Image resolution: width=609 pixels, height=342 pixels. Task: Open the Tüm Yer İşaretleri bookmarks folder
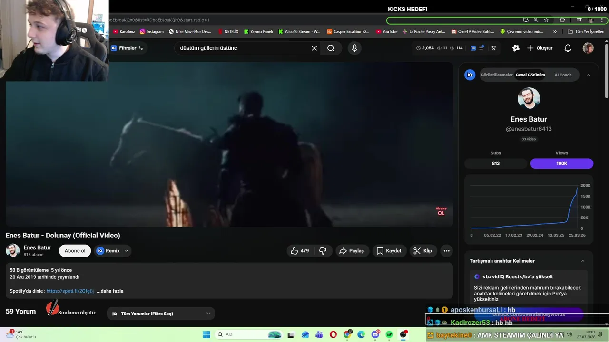(586, 32)
